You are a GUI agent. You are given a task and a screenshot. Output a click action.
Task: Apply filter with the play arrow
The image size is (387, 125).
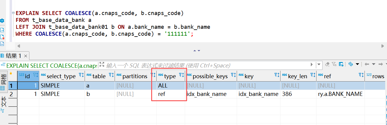[312, 65]
